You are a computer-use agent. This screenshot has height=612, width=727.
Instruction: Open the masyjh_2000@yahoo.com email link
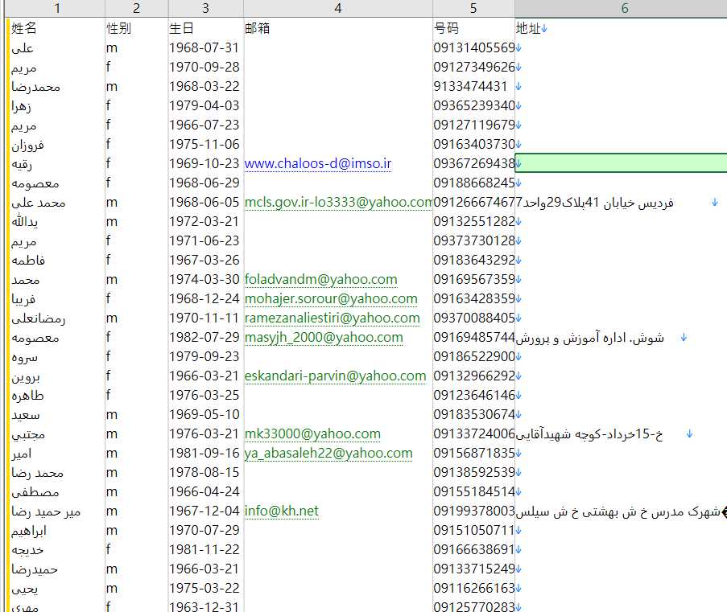324,337
